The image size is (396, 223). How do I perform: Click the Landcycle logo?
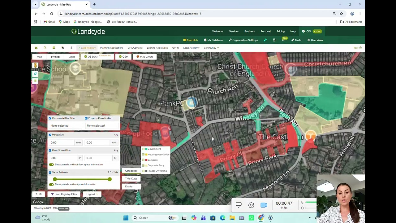[x=88, y=31]
